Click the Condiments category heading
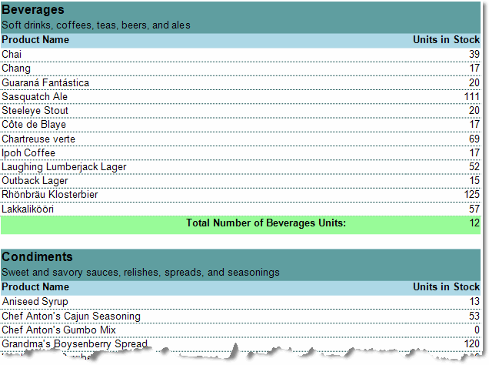 click(37, 257)
